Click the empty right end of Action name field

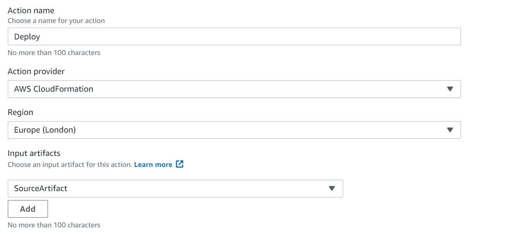[429, 37]
